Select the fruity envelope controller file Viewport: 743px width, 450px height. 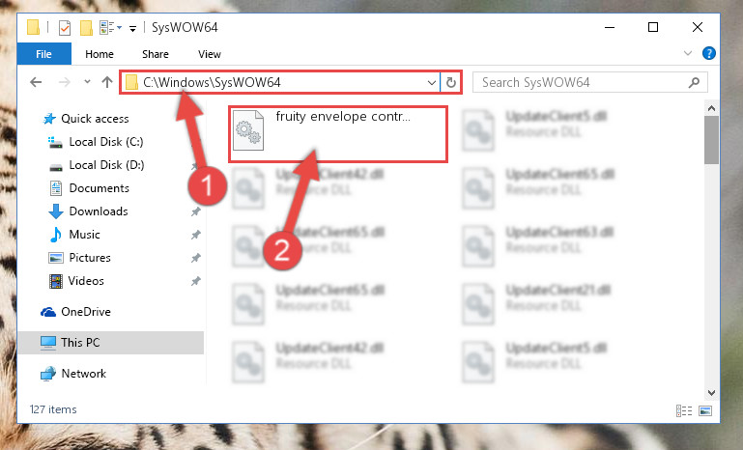338,134
